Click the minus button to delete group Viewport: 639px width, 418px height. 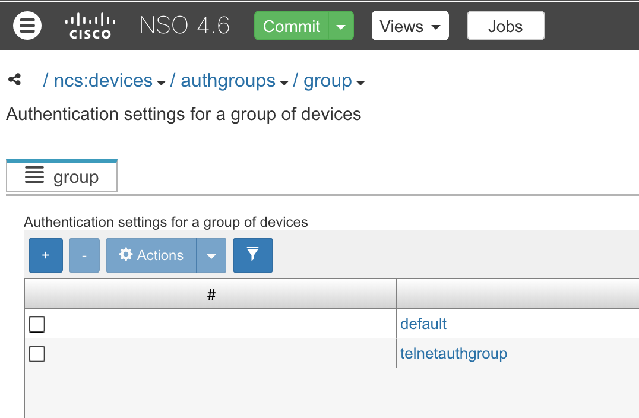tap(84, 255)
